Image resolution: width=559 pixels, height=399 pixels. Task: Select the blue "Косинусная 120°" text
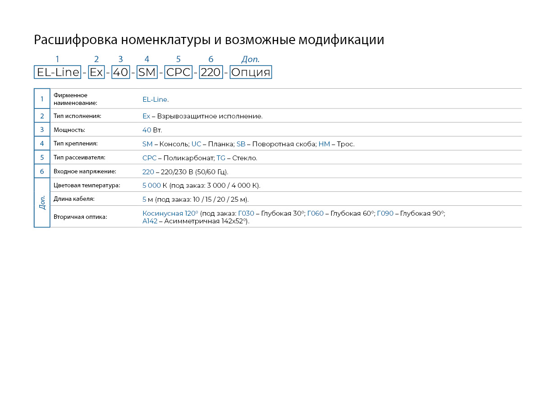click(x=170, y=213)
